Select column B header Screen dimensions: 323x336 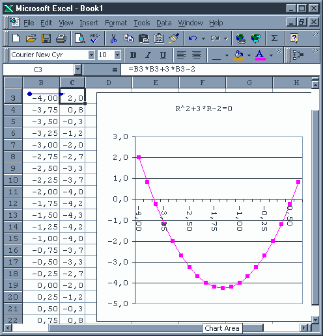click(41, 83)
